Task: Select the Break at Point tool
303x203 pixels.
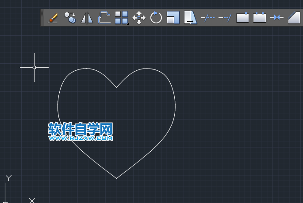Action: 242,18
